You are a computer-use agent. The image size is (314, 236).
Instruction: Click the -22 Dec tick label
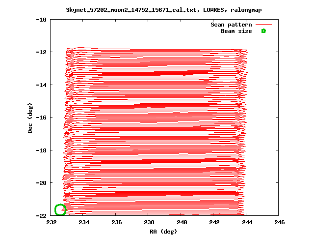pyautogui.click(x=41, y=216)
